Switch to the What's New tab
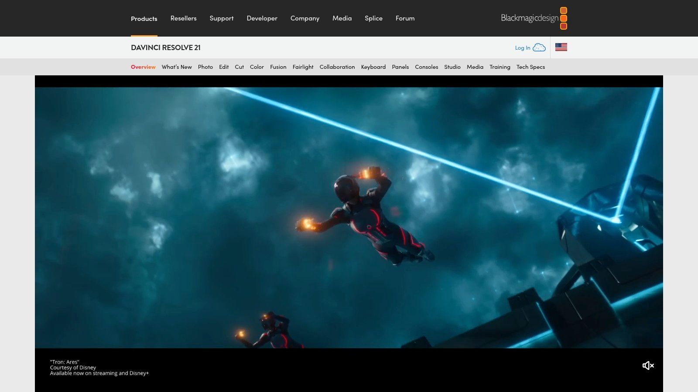 [177, 67]
